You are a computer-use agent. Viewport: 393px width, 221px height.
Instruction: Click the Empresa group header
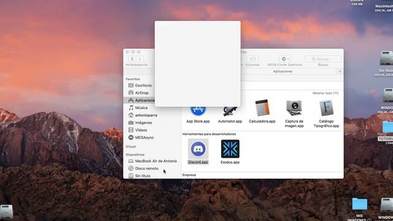click(x=189, y=175)
